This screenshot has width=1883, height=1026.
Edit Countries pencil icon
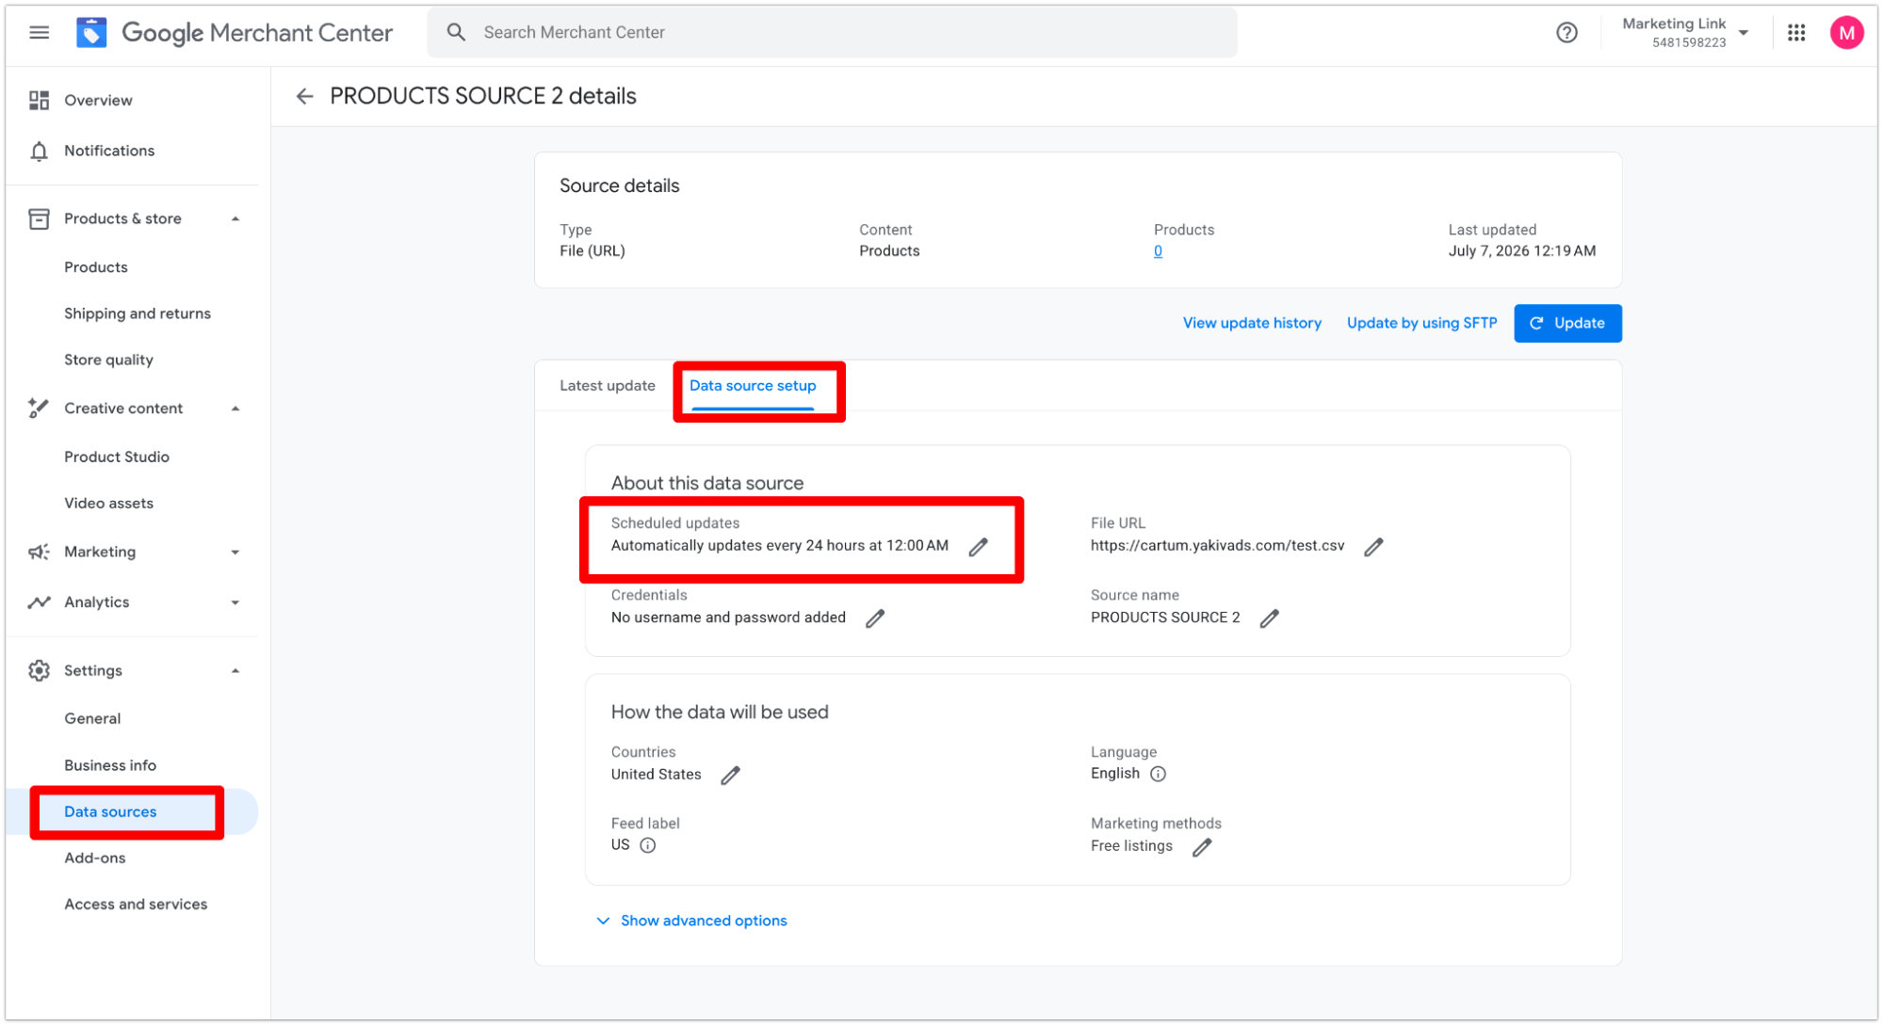(x=730, y=776)
